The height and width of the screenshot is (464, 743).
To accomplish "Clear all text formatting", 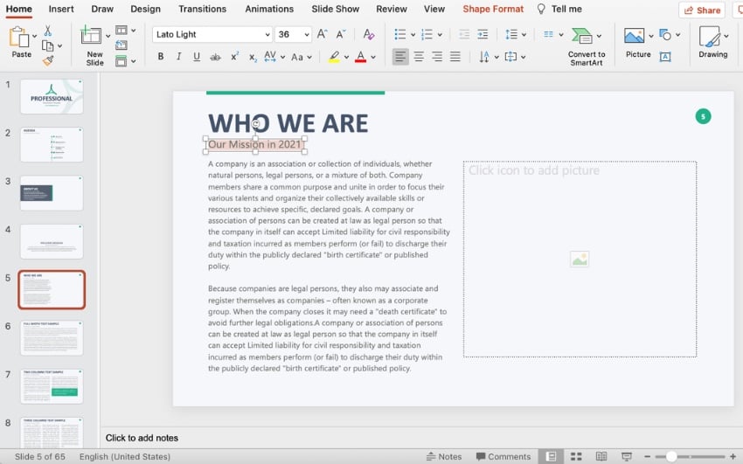I will point(369,34).
